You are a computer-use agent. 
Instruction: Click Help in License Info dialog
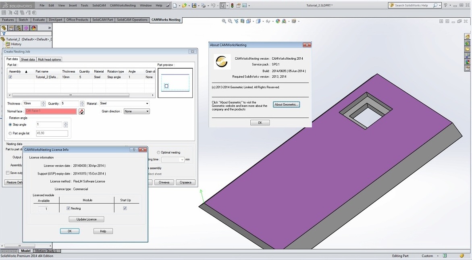tap(103, 231)
